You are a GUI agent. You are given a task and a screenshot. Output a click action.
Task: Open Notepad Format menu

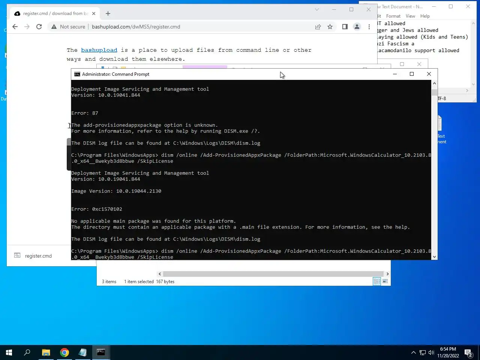coord(393,16)
